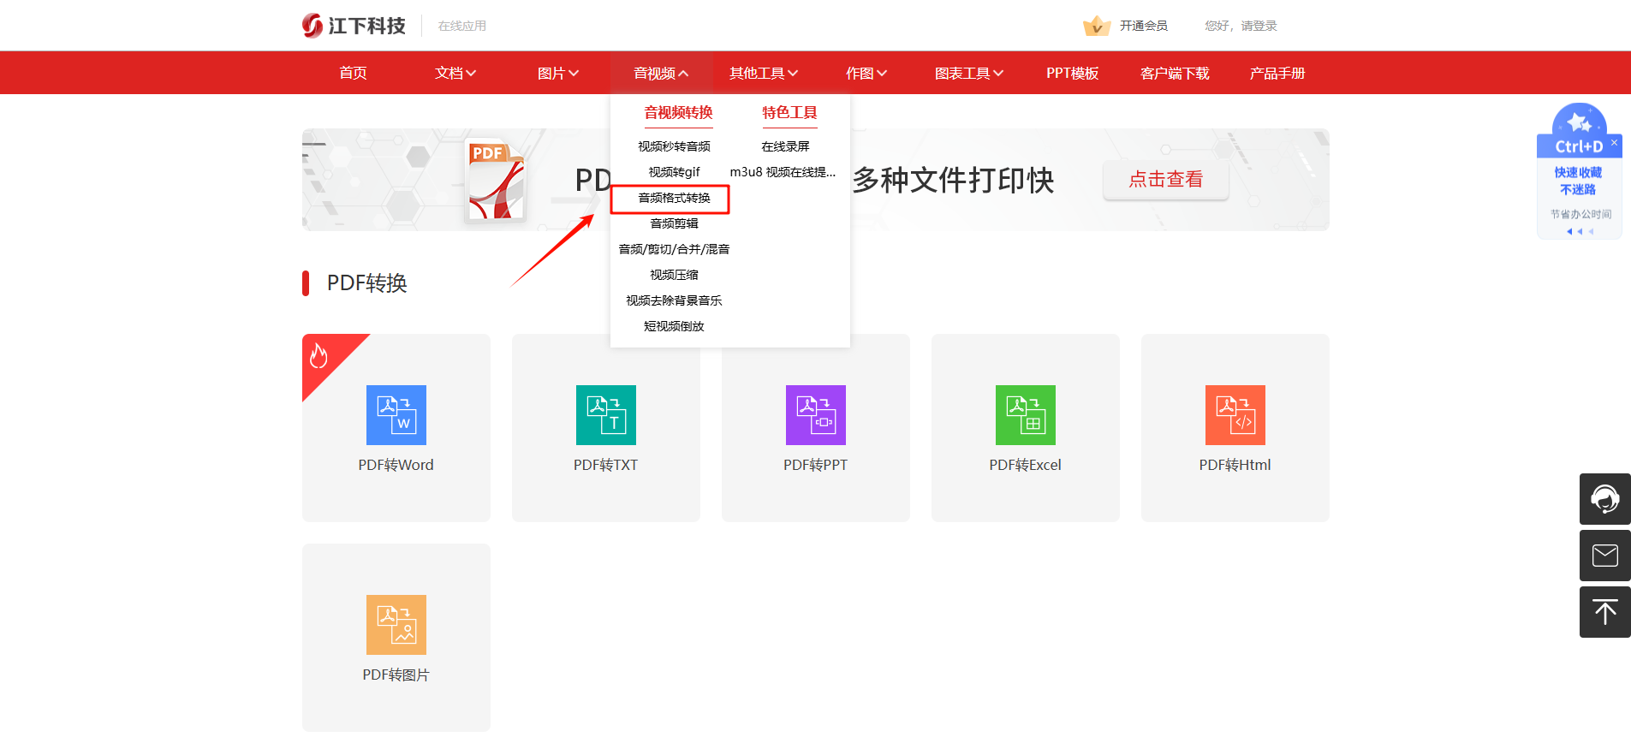This screenshot has height=755, width=1631.
Task: Click the 音视频转换 heading
Action: [x=678, y=112]
